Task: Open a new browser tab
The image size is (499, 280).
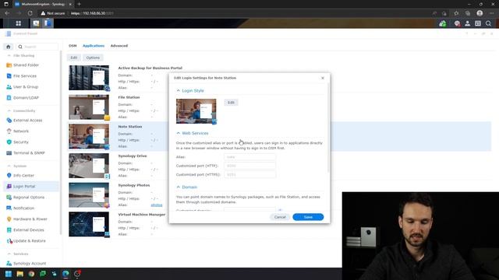Action: click(80, 4)
